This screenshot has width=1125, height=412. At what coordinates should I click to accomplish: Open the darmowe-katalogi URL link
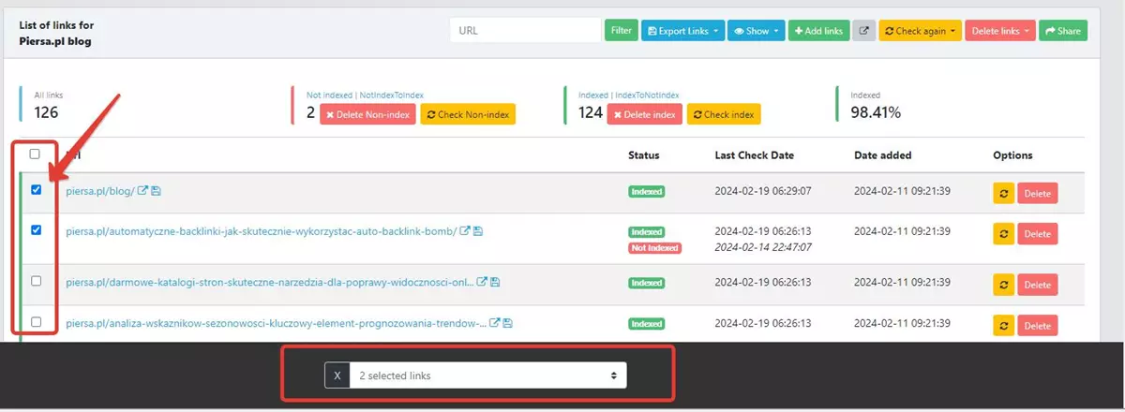click(270, 282)
